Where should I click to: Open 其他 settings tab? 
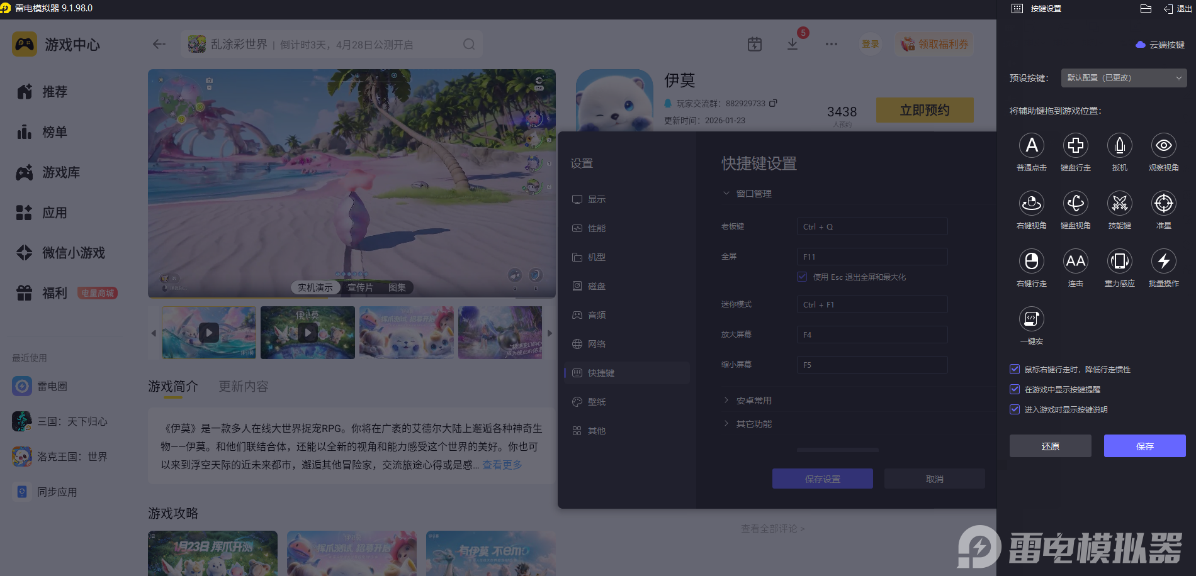(x=627, y=431)
